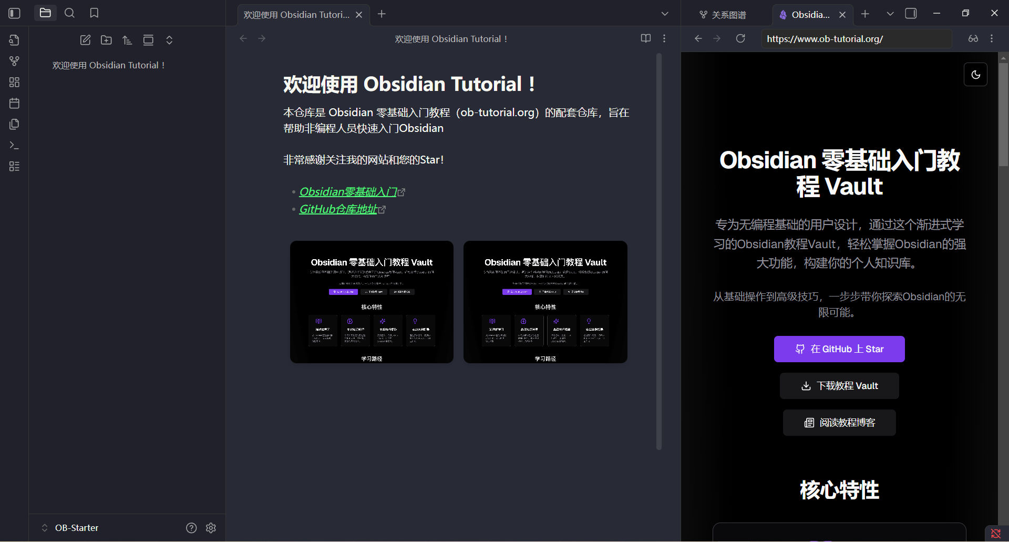Open today's daily note icon
This screenshot has width=1009, height=542.
click(x=14, y=103)
